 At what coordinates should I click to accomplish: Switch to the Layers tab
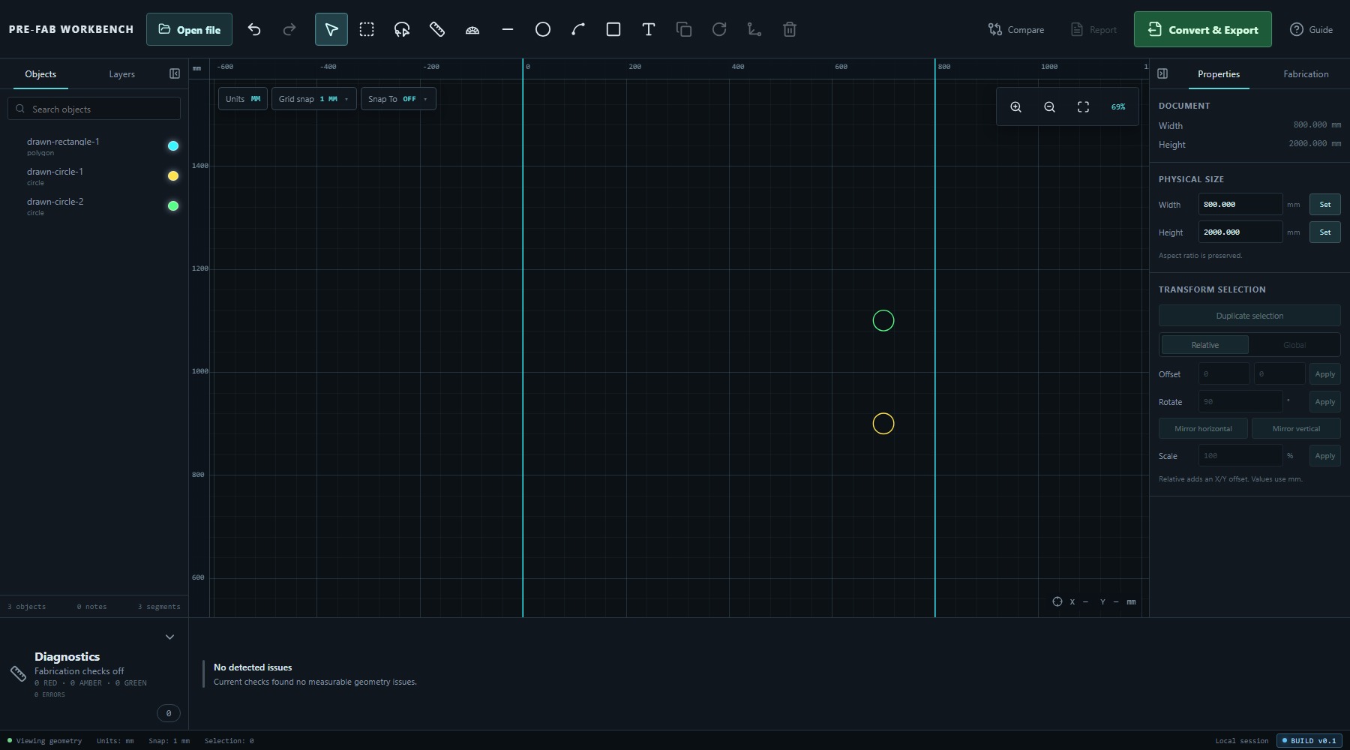tap(121, 74)
